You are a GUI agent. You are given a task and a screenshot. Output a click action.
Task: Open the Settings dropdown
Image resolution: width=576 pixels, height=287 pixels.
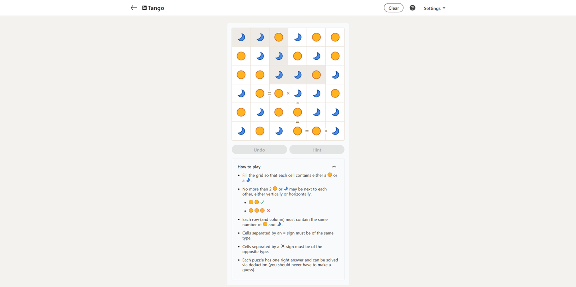coord(434,8)
